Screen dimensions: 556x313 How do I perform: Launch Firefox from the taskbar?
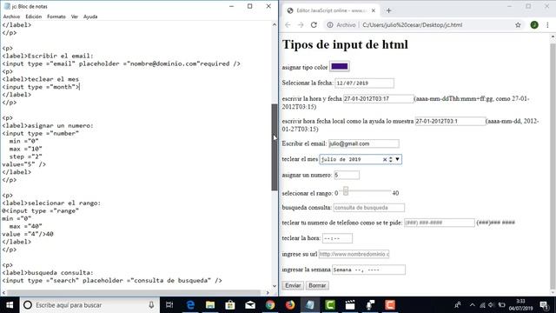coord(290,305)
